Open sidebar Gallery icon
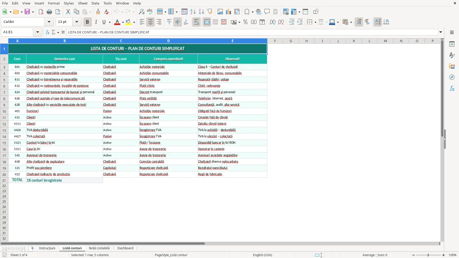 coord(452,66)
